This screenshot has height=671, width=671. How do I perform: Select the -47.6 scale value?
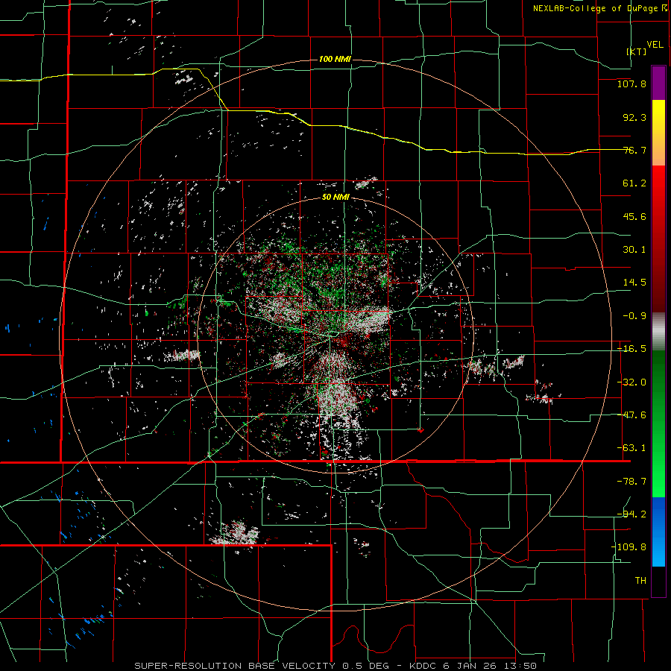(x=631, y=415)
